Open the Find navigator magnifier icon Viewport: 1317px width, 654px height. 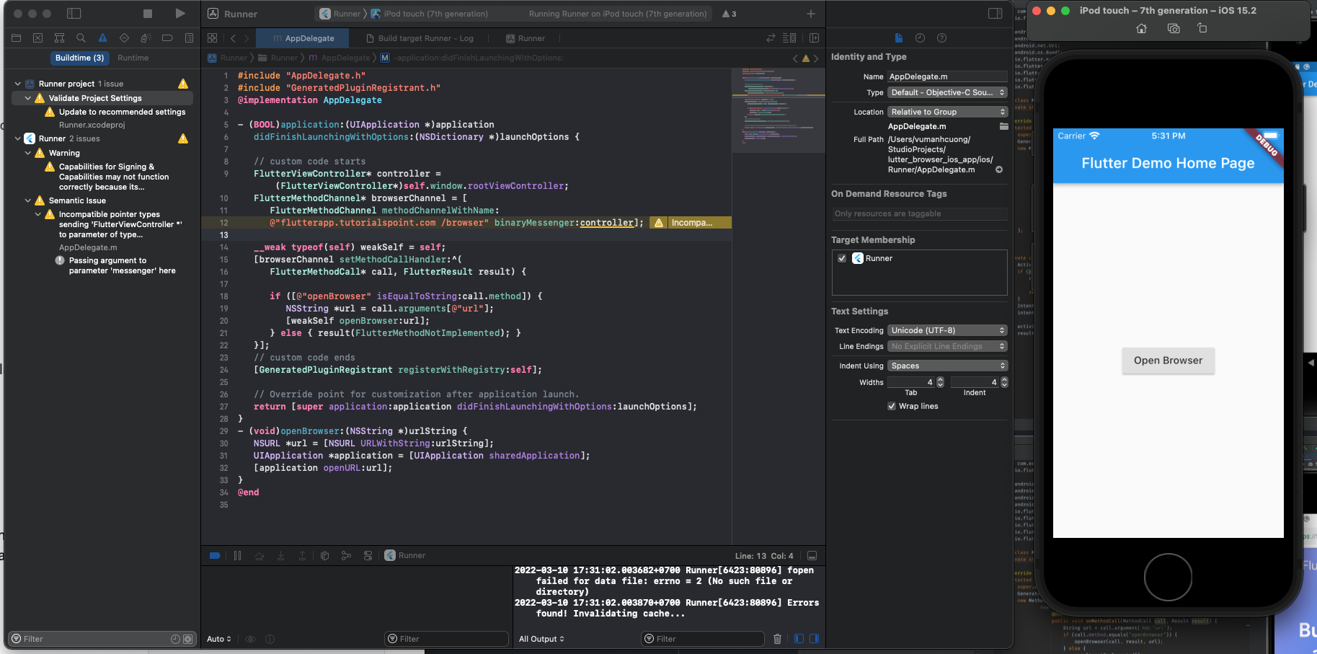[81, 38]
